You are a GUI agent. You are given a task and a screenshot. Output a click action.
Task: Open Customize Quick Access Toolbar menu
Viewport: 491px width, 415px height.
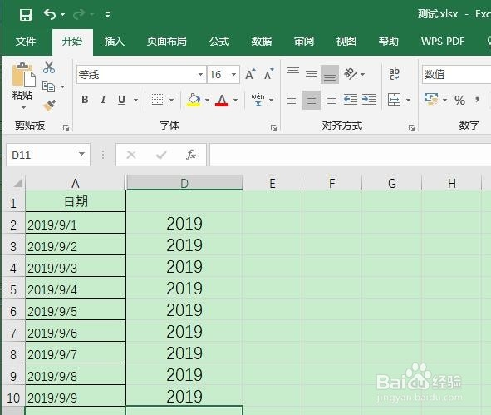pyautogui.click(x=107, y=14)
